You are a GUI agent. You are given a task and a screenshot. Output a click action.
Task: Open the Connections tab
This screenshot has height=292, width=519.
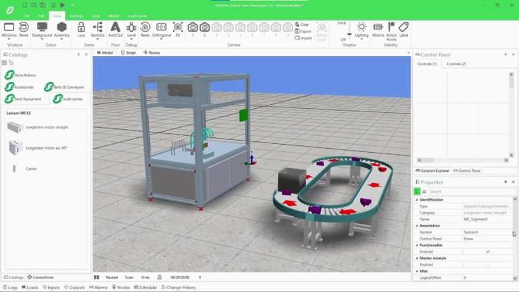point(41,277)
